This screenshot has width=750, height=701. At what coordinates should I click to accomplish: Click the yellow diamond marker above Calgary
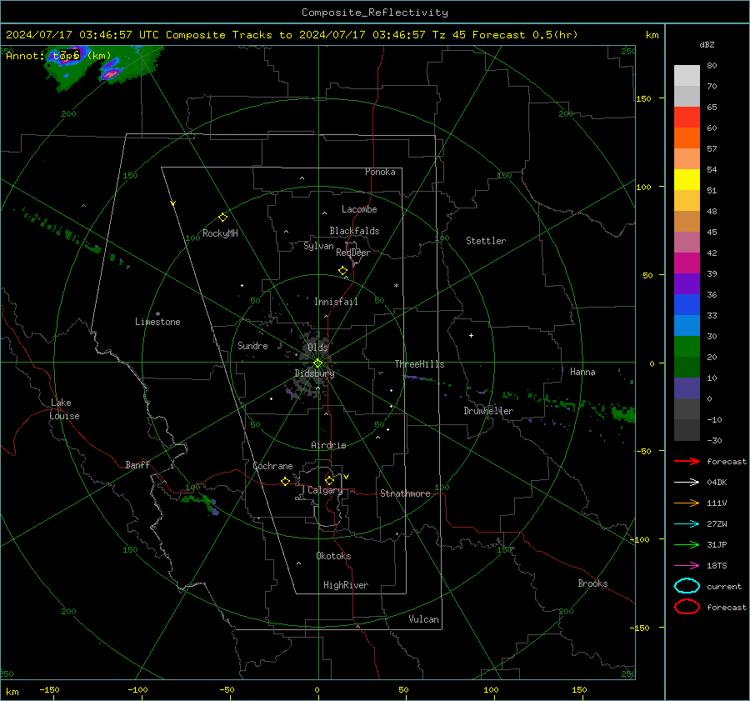click(329, 480)
